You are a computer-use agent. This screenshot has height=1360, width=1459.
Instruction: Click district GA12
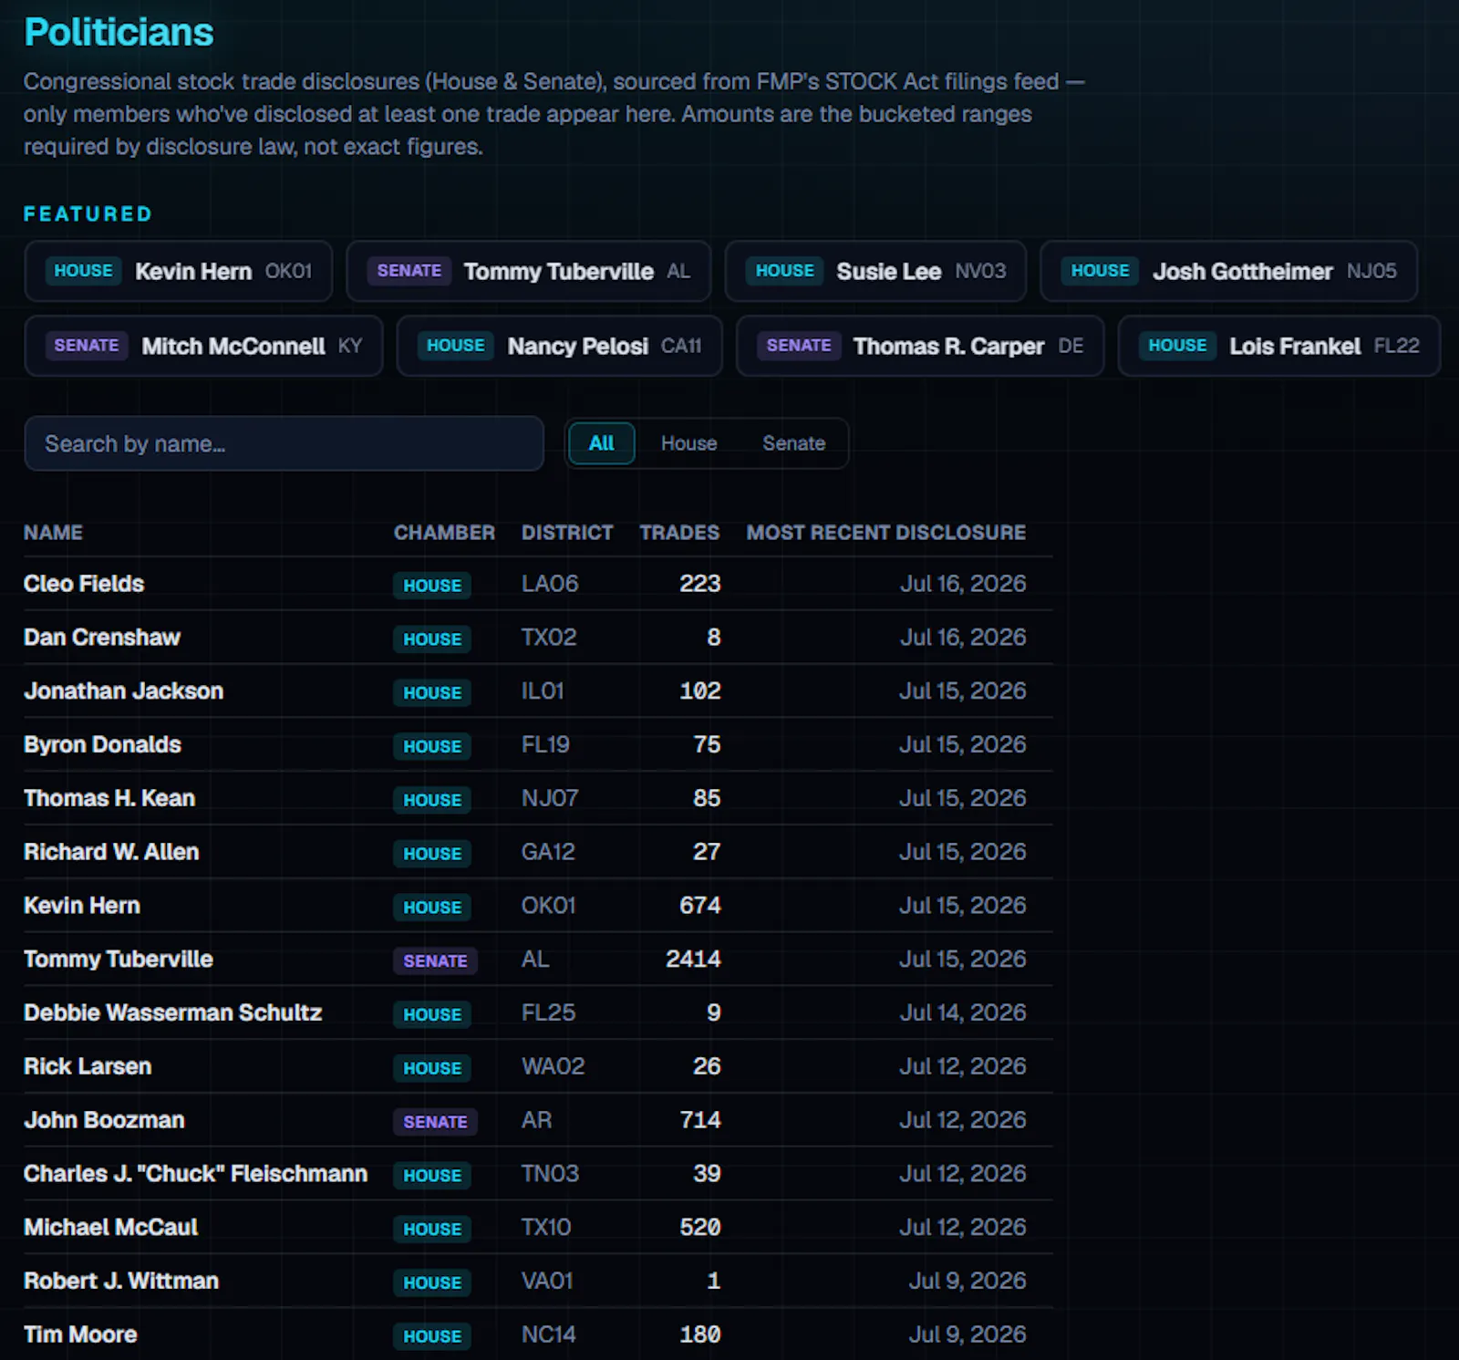tap(548, 852)
